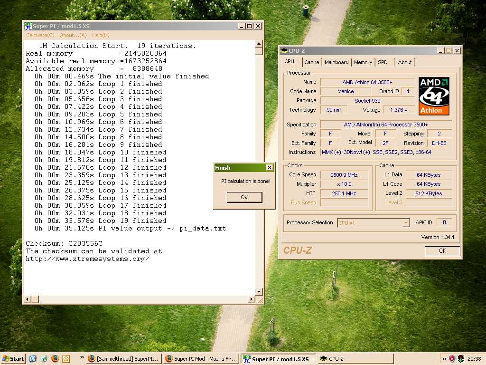The height and width of the screenshot is (365, 486).
Task: Click the Level 2 cache value 512 KBytes
Action: pyautogui.click(x=429, y=193)
